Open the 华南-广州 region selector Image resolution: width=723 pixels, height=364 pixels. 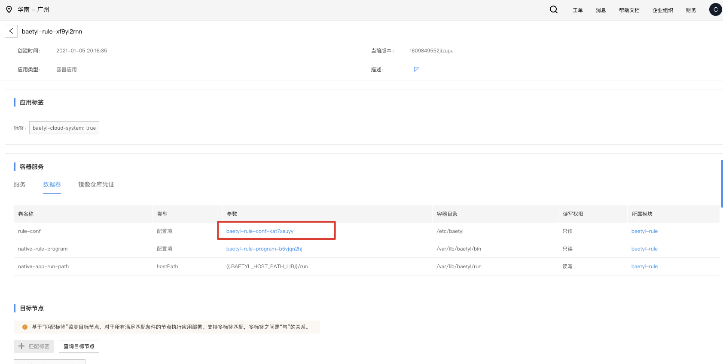(x=34, y=9)
